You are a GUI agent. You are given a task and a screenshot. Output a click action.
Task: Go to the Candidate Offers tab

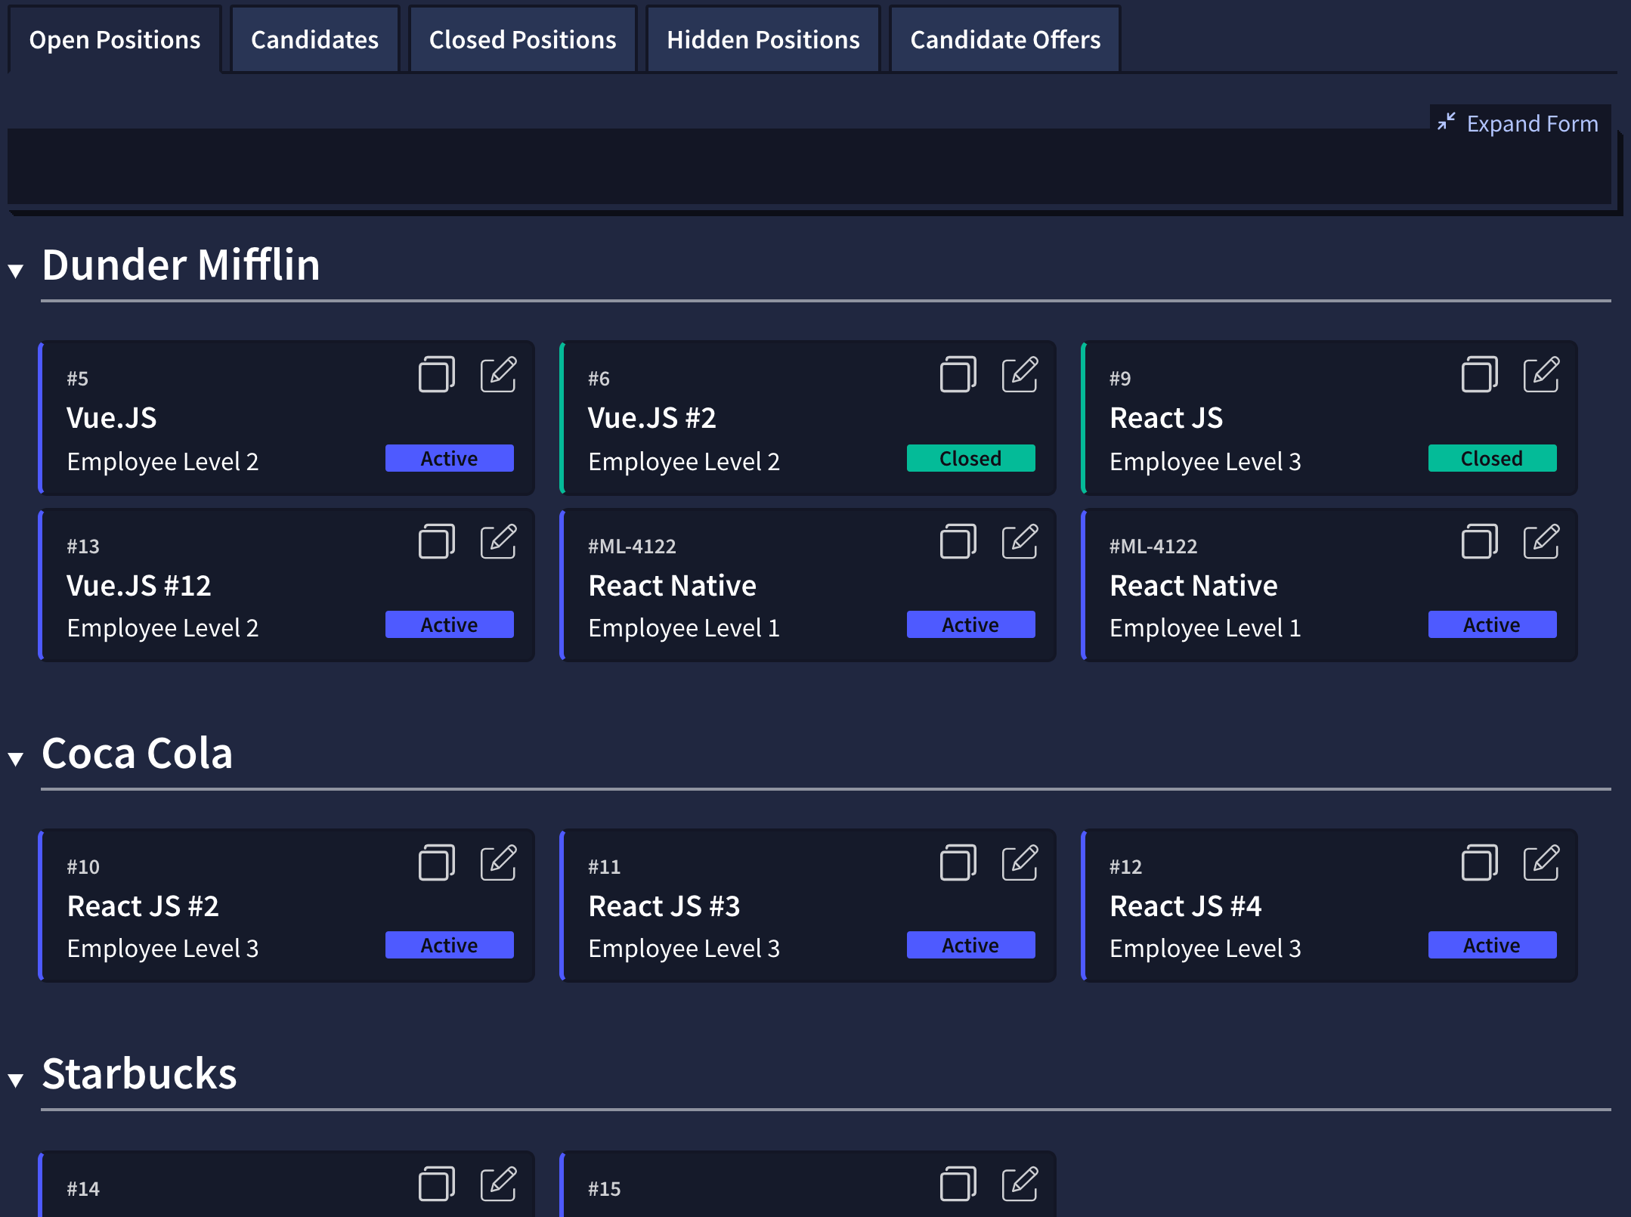tap(1005, 39)
